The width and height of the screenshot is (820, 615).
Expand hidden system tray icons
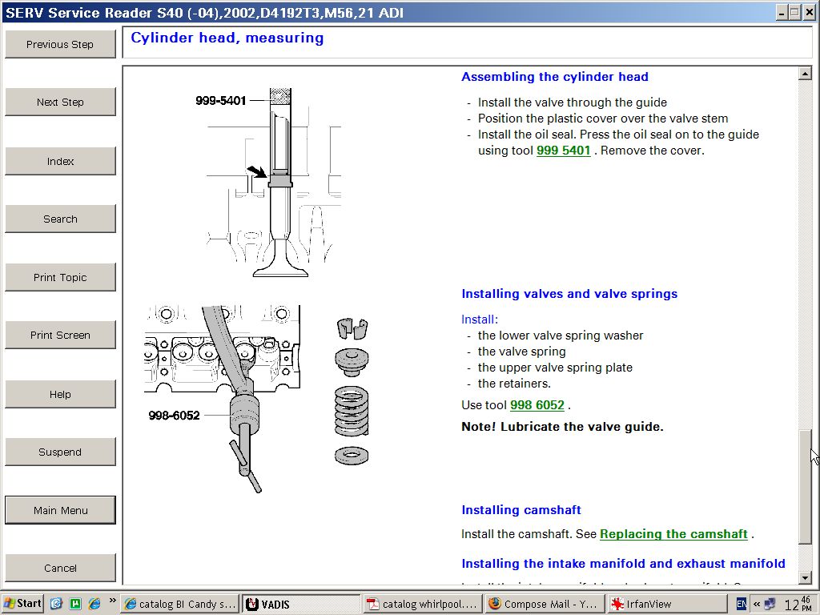756,604
